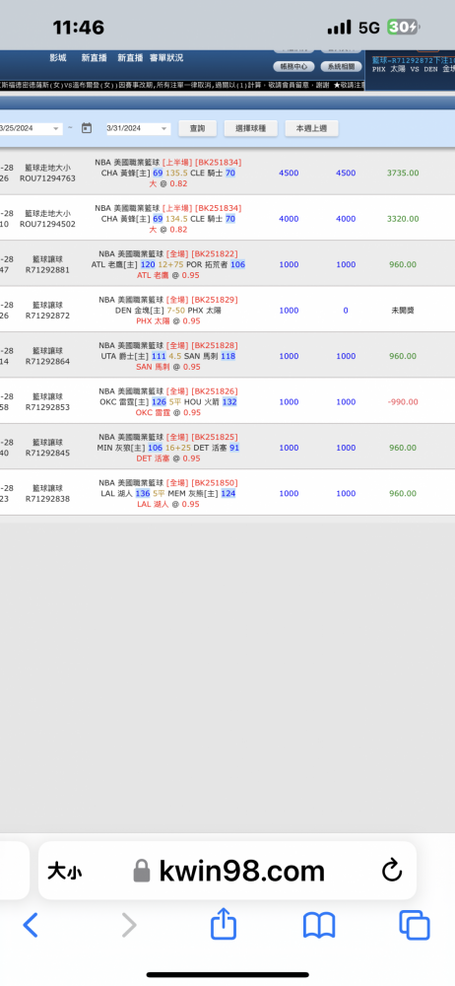Click the result value 3320.00
The height and width of the screenshot is (986, 455).
pos(403,219)
